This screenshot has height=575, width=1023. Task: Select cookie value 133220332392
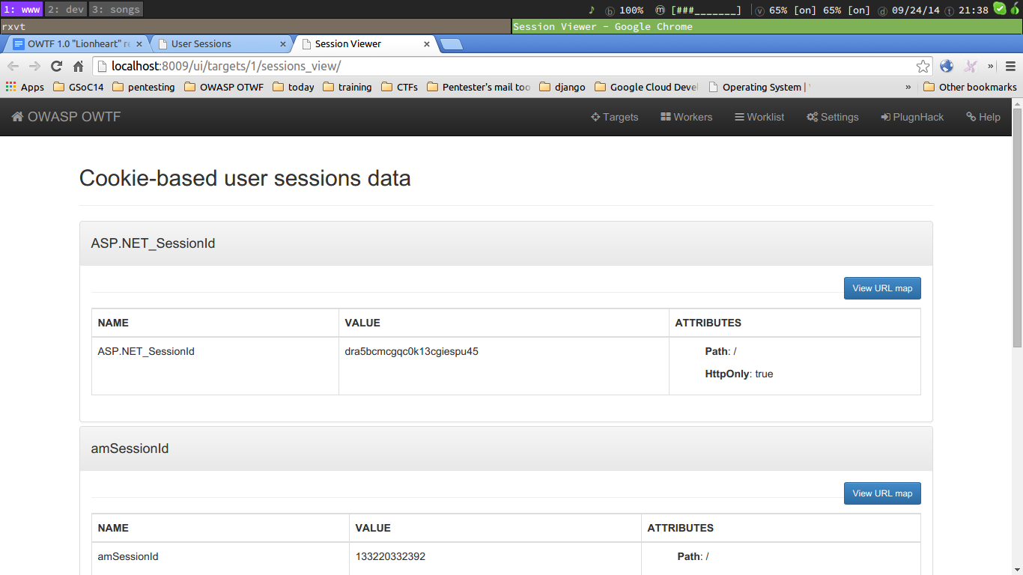tap(390, 556)
